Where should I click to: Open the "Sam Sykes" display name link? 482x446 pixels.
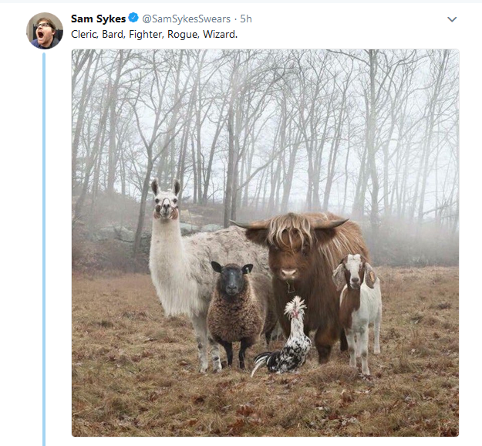(x=98, y=19)
